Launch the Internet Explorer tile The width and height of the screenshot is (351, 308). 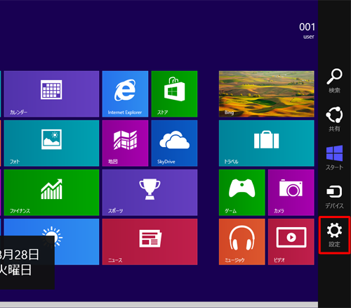click(x=125, y=94)
